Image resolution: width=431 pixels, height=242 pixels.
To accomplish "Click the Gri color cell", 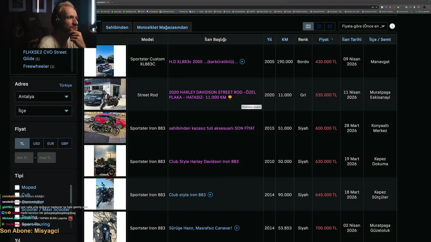I will pyautogui.click(x=303, y=95).
